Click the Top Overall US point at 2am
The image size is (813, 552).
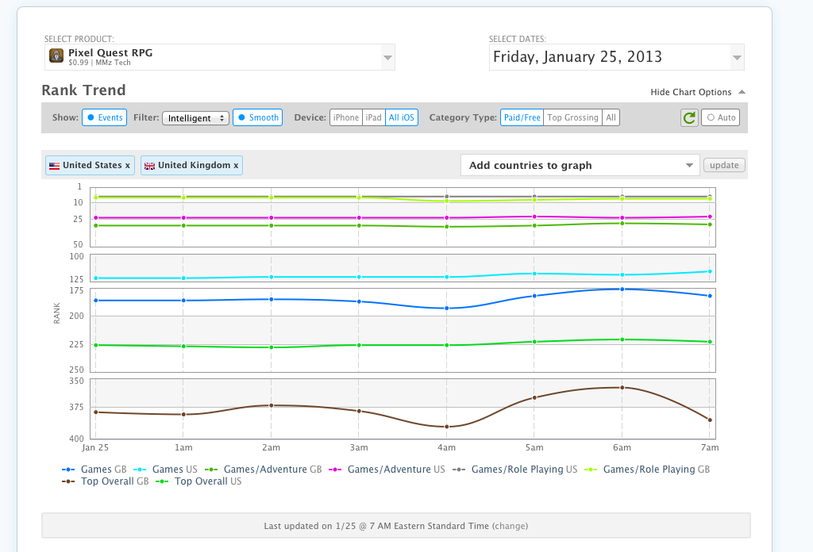coord(272,347)
